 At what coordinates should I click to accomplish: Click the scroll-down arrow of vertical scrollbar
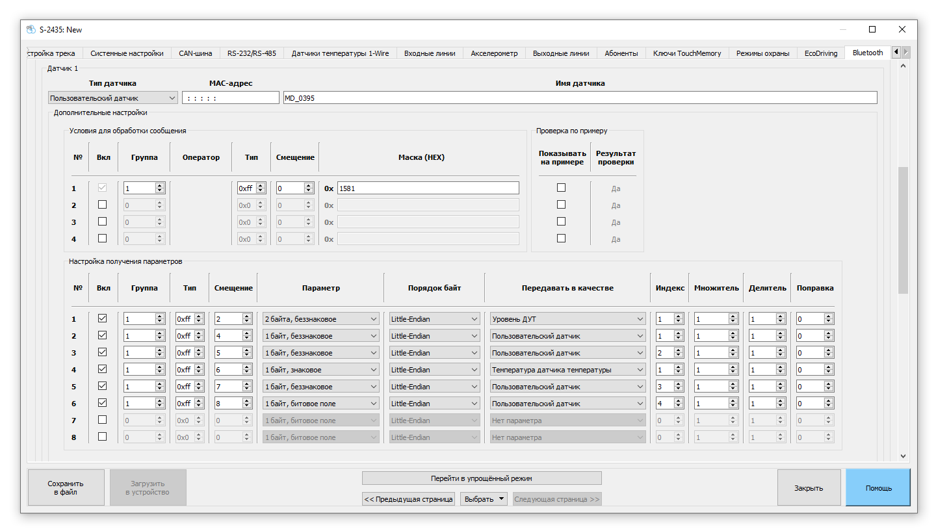coord(903,456)
